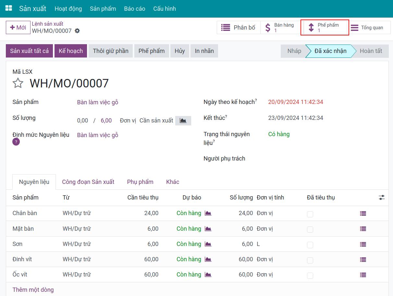Open the Cấu hình menu
393x296 pixels.
(x=165, y=9)
